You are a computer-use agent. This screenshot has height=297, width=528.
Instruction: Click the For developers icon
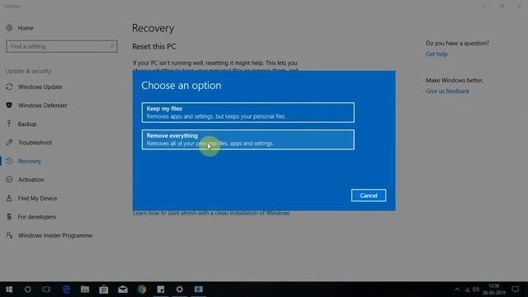pos(9,216)
